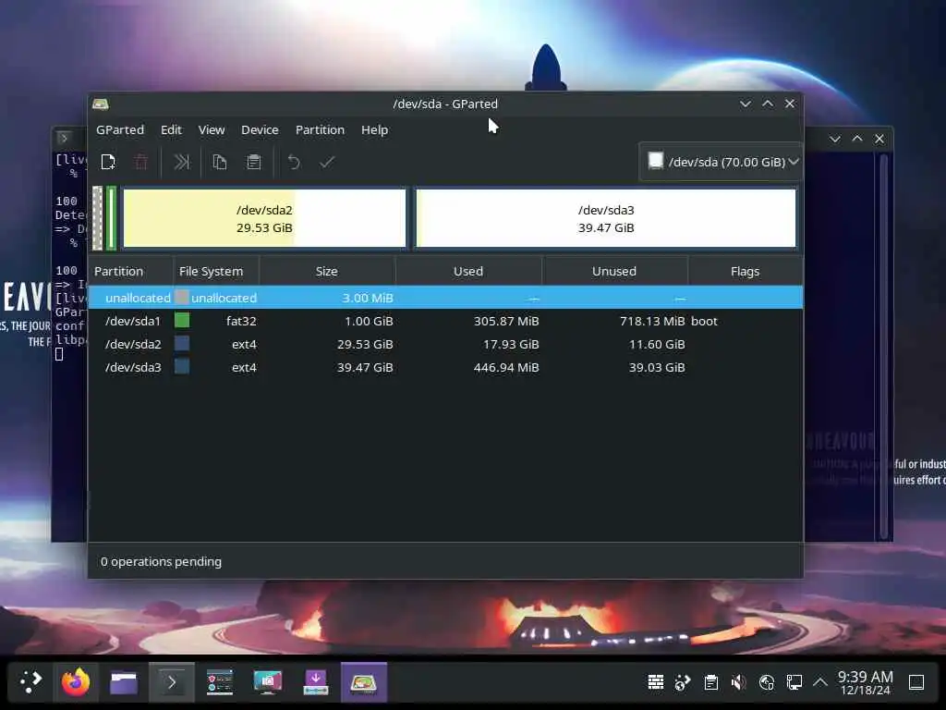Open the View menu
The width and height of the screenshot is (946, 710).
click(x=212, y=129)
